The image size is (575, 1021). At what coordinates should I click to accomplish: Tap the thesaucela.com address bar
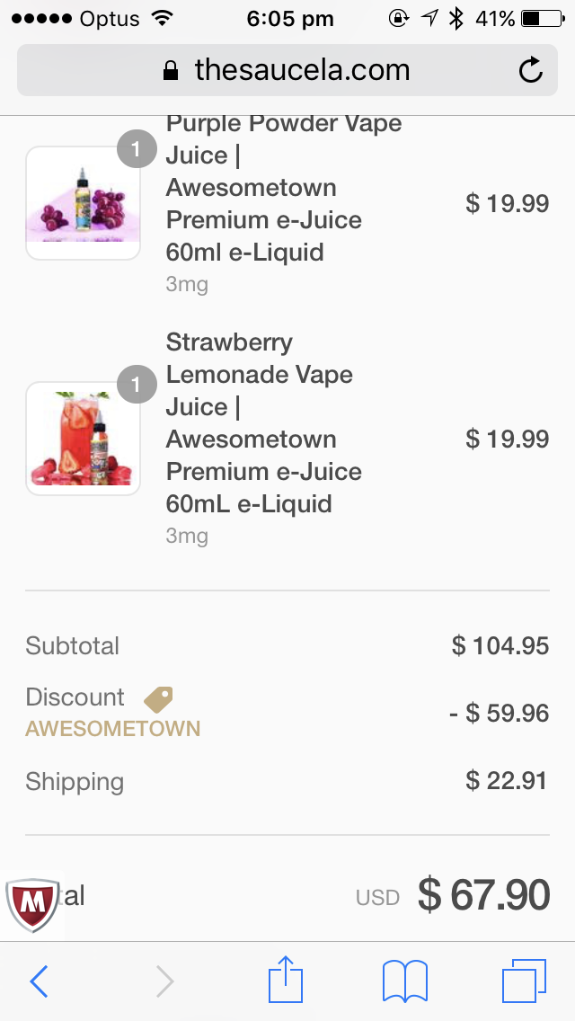[x=287, y=70]
